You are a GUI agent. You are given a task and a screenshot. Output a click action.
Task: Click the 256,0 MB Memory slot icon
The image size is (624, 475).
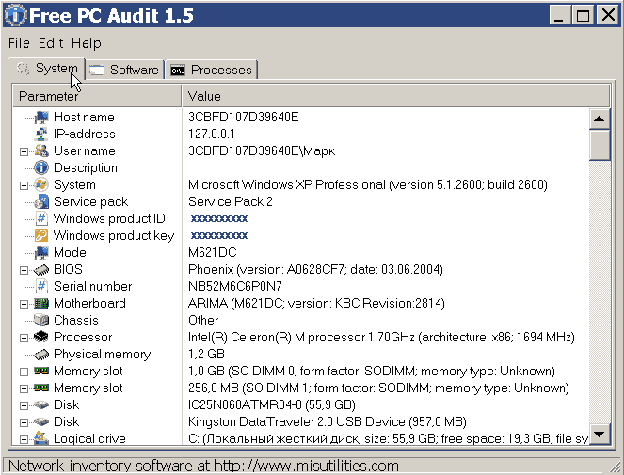click(x=41, y=388)
